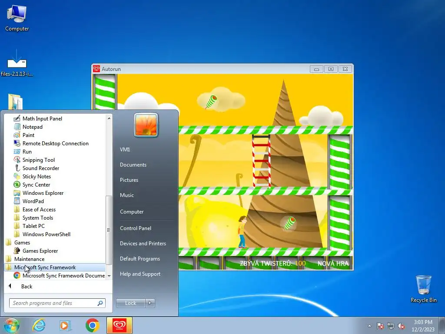Viewport: 445px width, 334px height.
Task: Open Microsoft Sync Framework Documentation entry
Action: [63, 275]
